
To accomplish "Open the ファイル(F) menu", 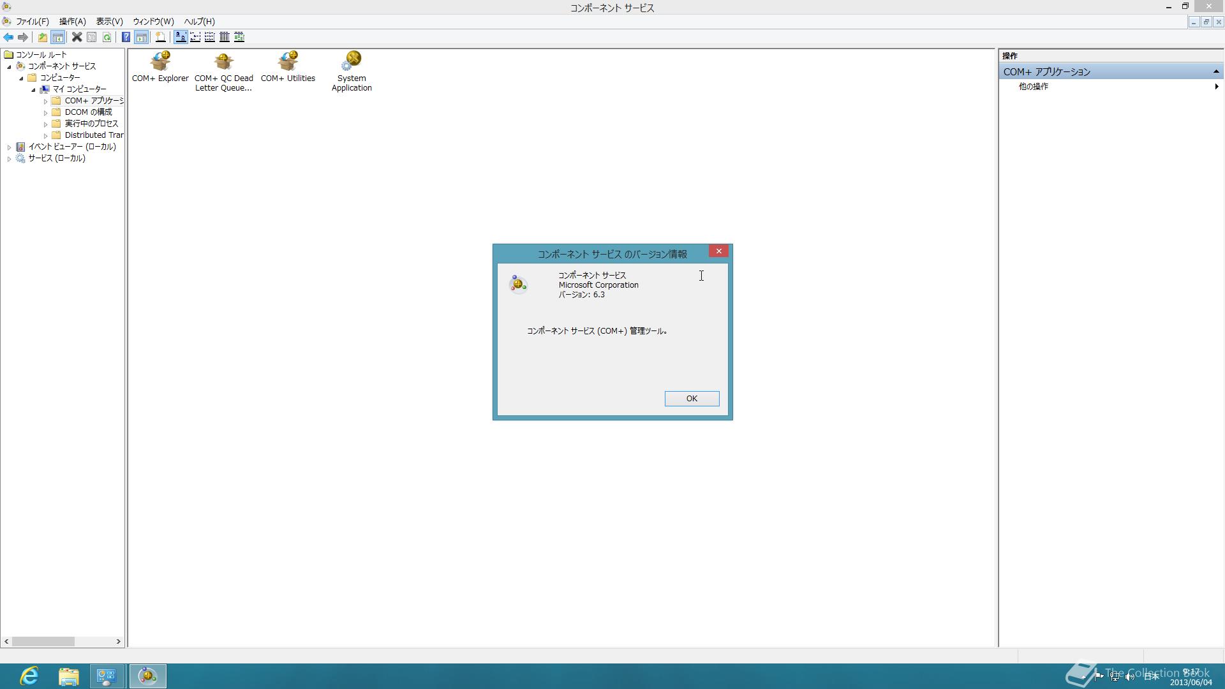I will 33,21.
